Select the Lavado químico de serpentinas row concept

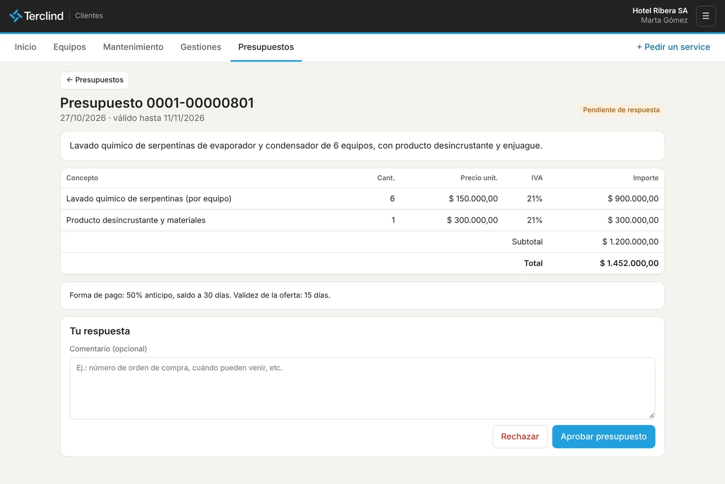149,199
